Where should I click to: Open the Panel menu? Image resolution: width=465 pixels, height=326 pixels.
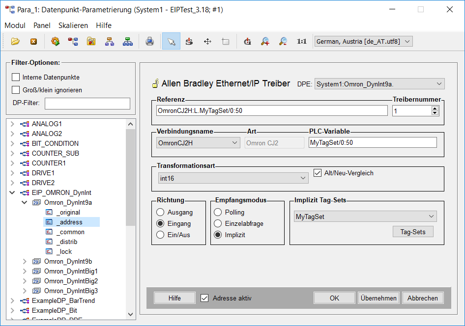42,26
